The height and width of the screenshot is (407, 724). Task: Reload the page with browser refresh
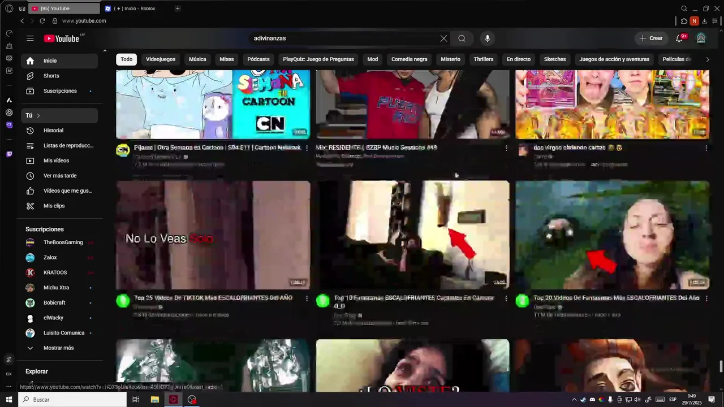tap(42, 21)
